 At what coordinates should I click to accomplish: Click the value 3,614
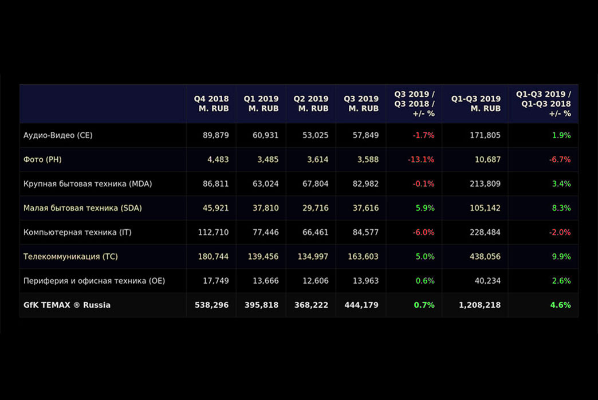point(318,159)
